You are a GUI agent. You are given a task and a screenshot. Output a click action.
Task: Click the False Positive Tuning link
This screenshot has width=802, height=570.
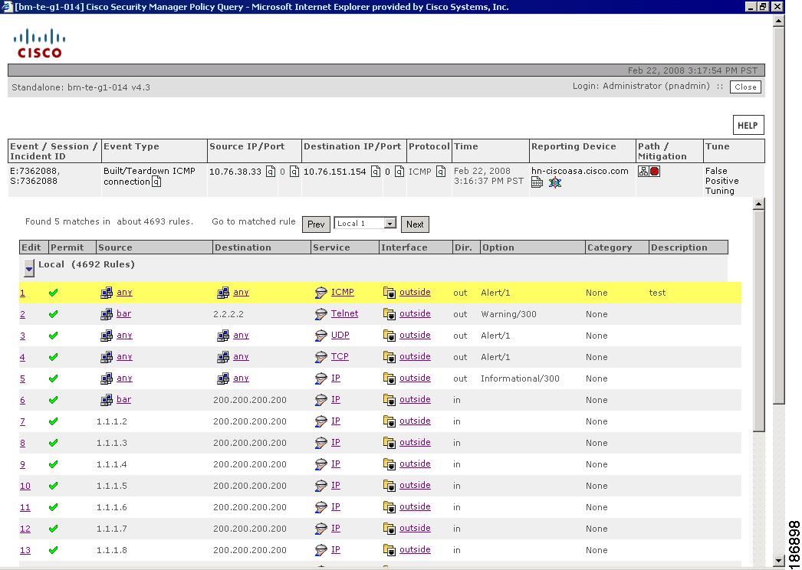tap(721, 181)
